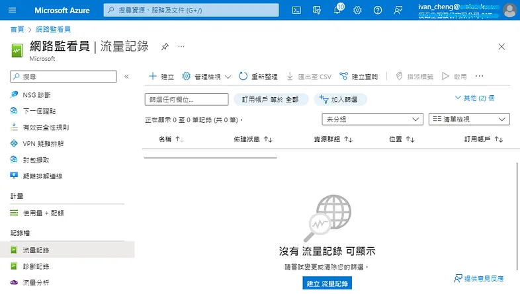Open the toolbar overflow ellipsis menu
520x294 pixels.
tap(479, 76)
